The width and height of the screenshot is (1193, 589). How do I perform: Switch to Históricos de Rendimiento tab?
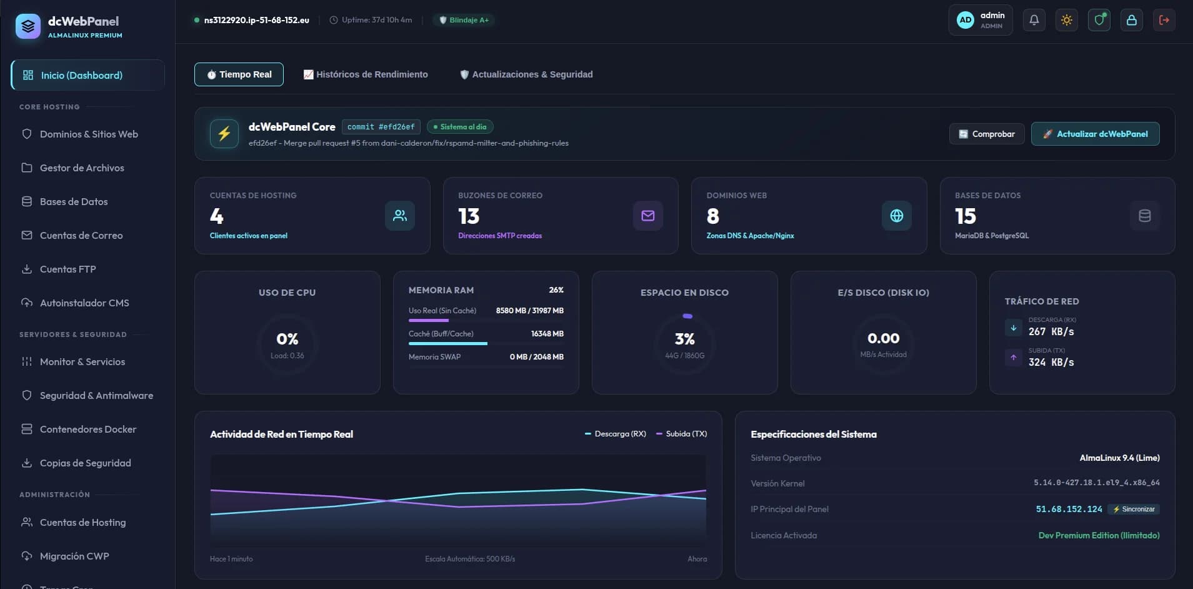(x=366, y=74)
